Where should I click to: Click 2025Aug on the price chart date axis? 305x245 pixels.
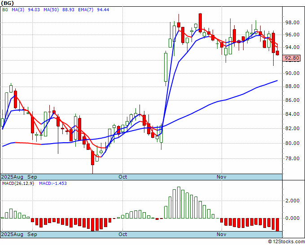[12, 177]
